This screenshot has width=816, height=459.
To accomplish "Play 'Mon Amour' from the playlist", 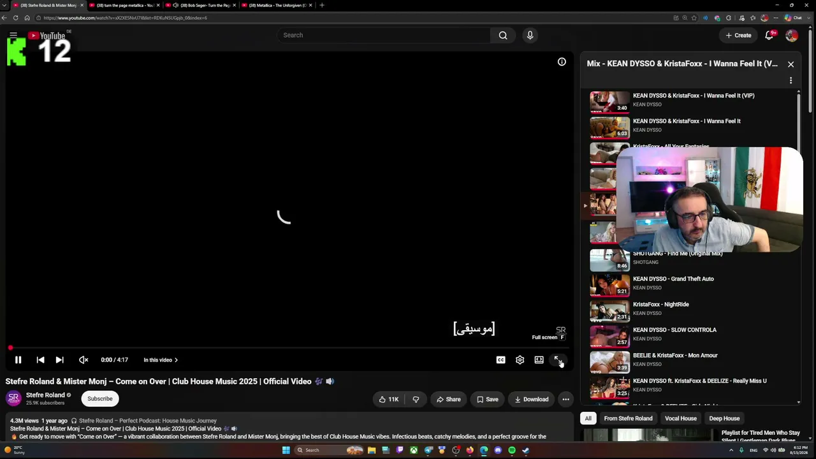I will [x=692, y=361].
